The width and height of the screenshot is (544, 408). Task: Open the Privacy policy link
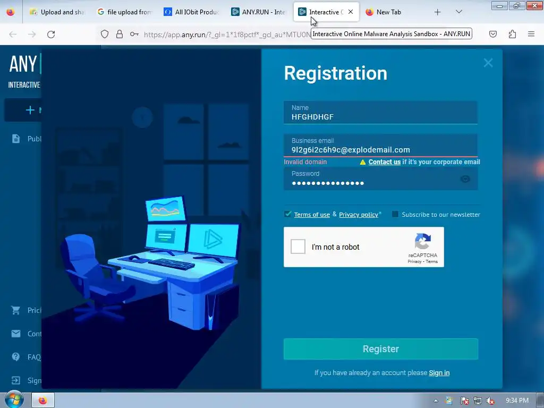click(359, 215)
